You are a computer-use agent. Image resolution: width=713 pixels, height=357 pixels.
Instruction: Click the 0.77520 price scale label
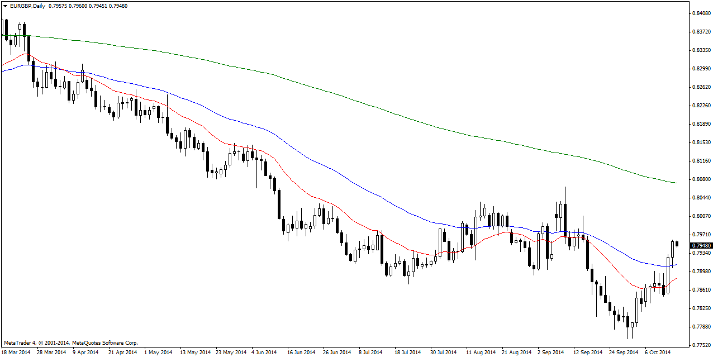coord(701,345)
